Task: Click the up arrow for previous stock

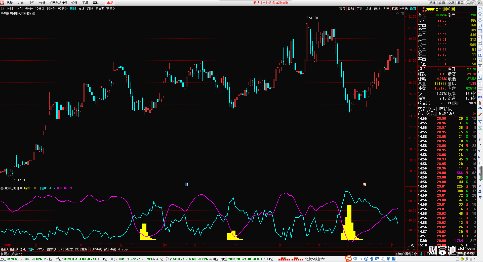Action: tap(480, 14)
